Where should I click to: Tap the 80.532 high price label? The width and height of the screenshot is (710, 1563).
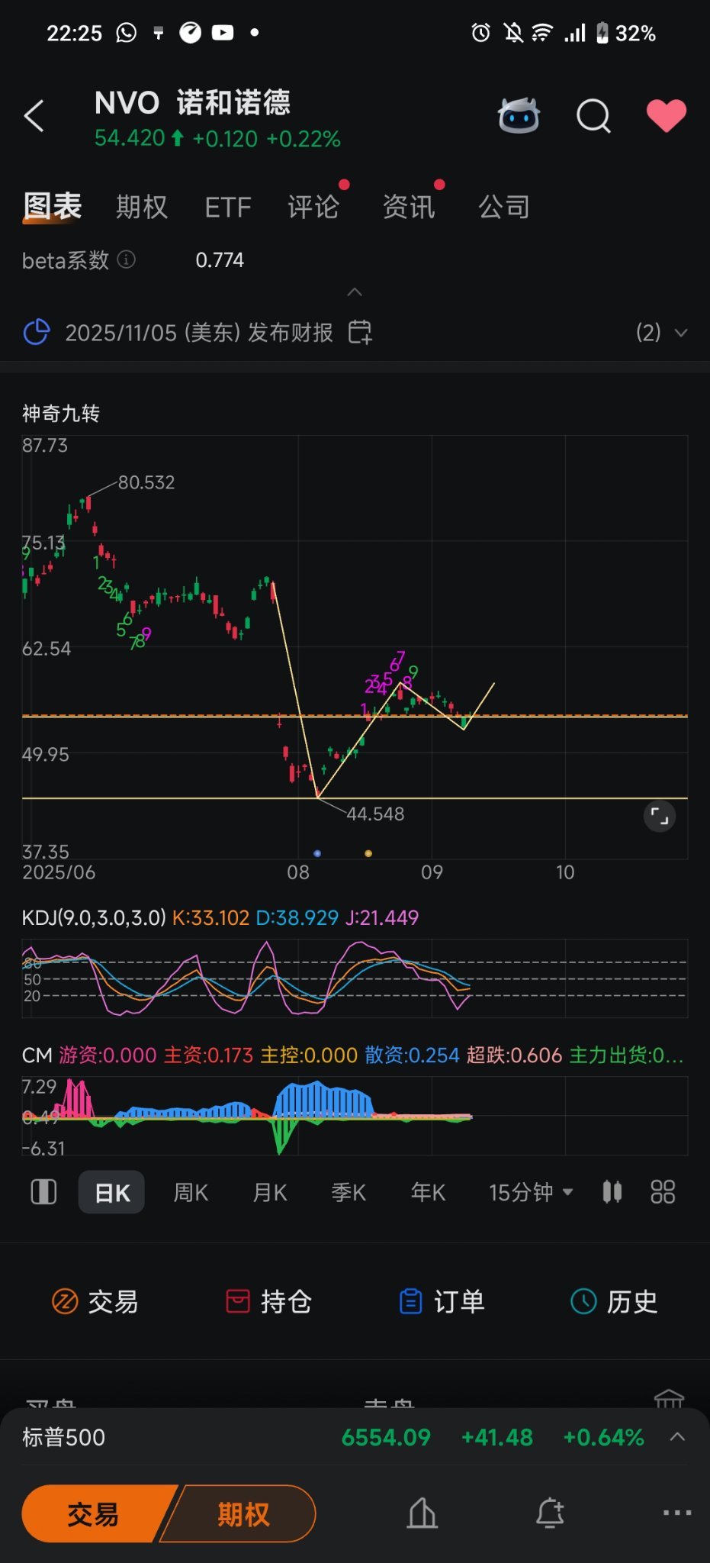pyautogui.click(x=146, y=482)
